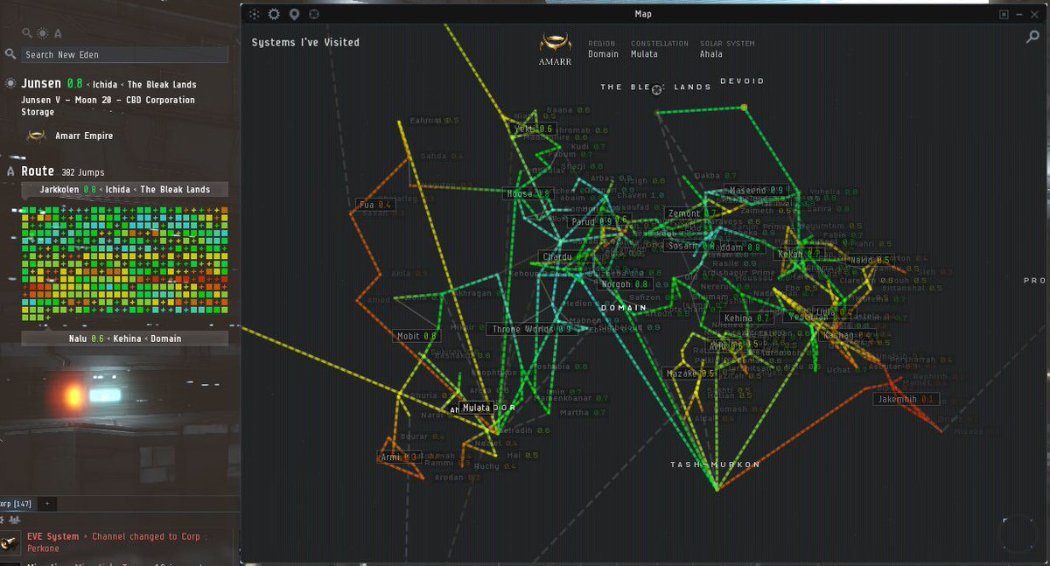Select Yekti 0.6 system label
This screenshot has height=566, width=1050.
click(x=533, y=129)
